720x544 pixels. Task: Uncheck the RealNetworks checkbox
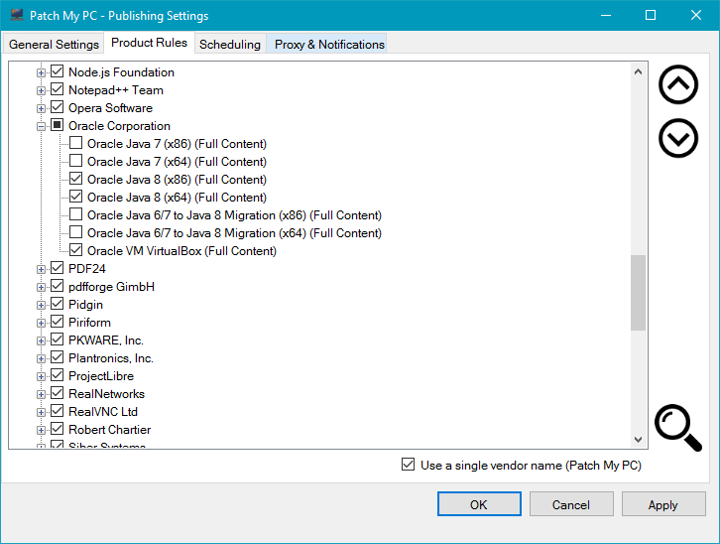[57, 393]
